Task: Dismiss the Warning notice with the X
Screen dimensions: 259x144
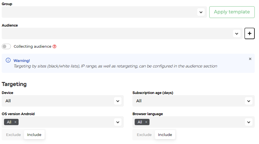Action: click(250, 59)
